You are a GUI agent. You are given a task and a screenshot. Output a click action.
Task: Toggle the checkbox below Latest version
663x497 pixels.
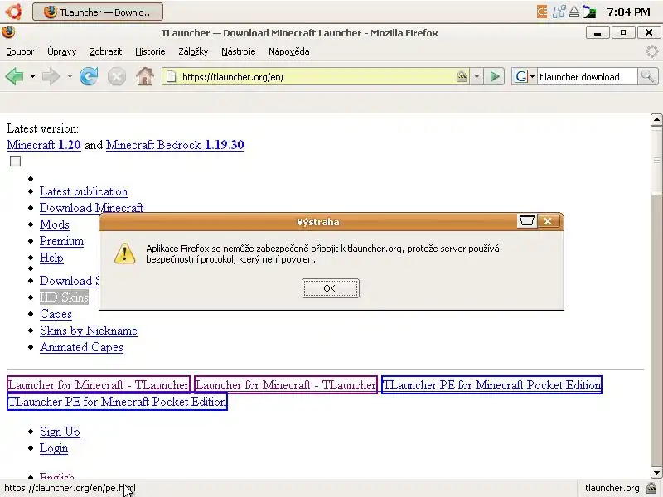tap(15, 161)
